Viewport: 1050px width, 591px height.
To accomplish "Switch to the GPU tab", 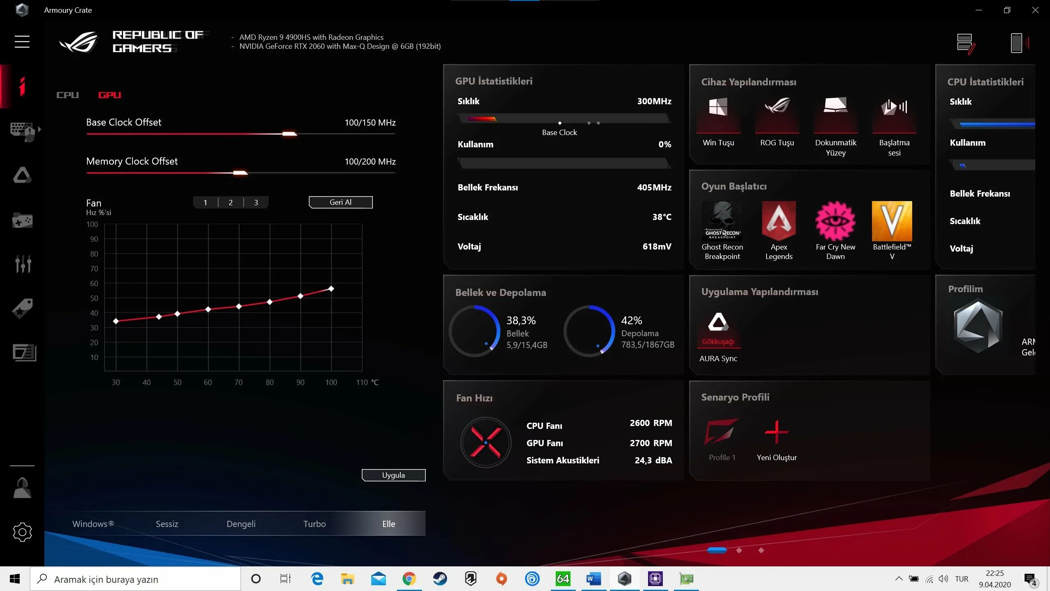I will coord(110,95).
